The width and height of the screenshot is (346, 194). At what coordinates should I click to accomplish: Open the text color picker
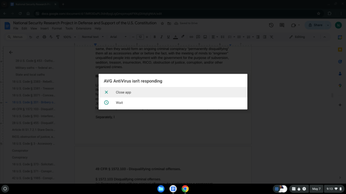coord(176,37)
